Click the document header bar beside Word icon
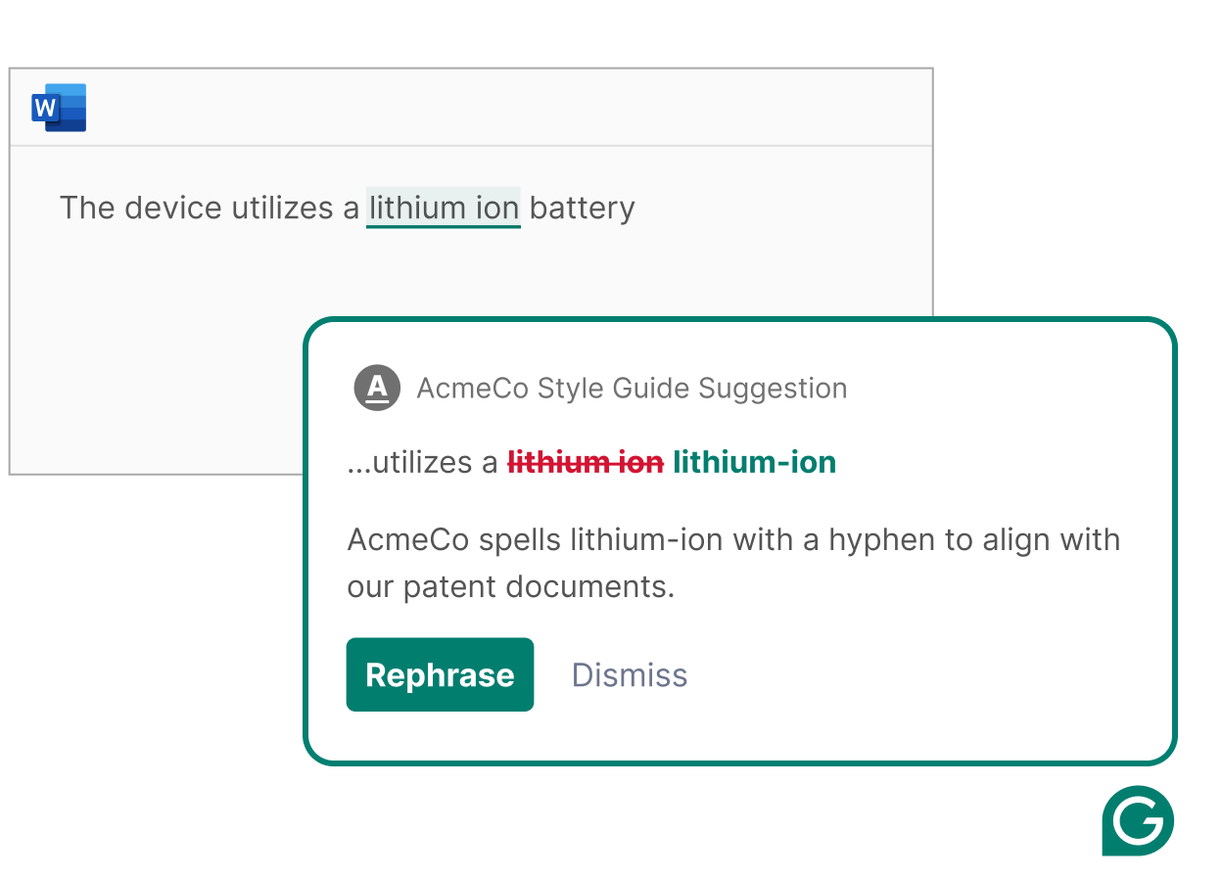The image size is (1222, 877). [490, 108]
